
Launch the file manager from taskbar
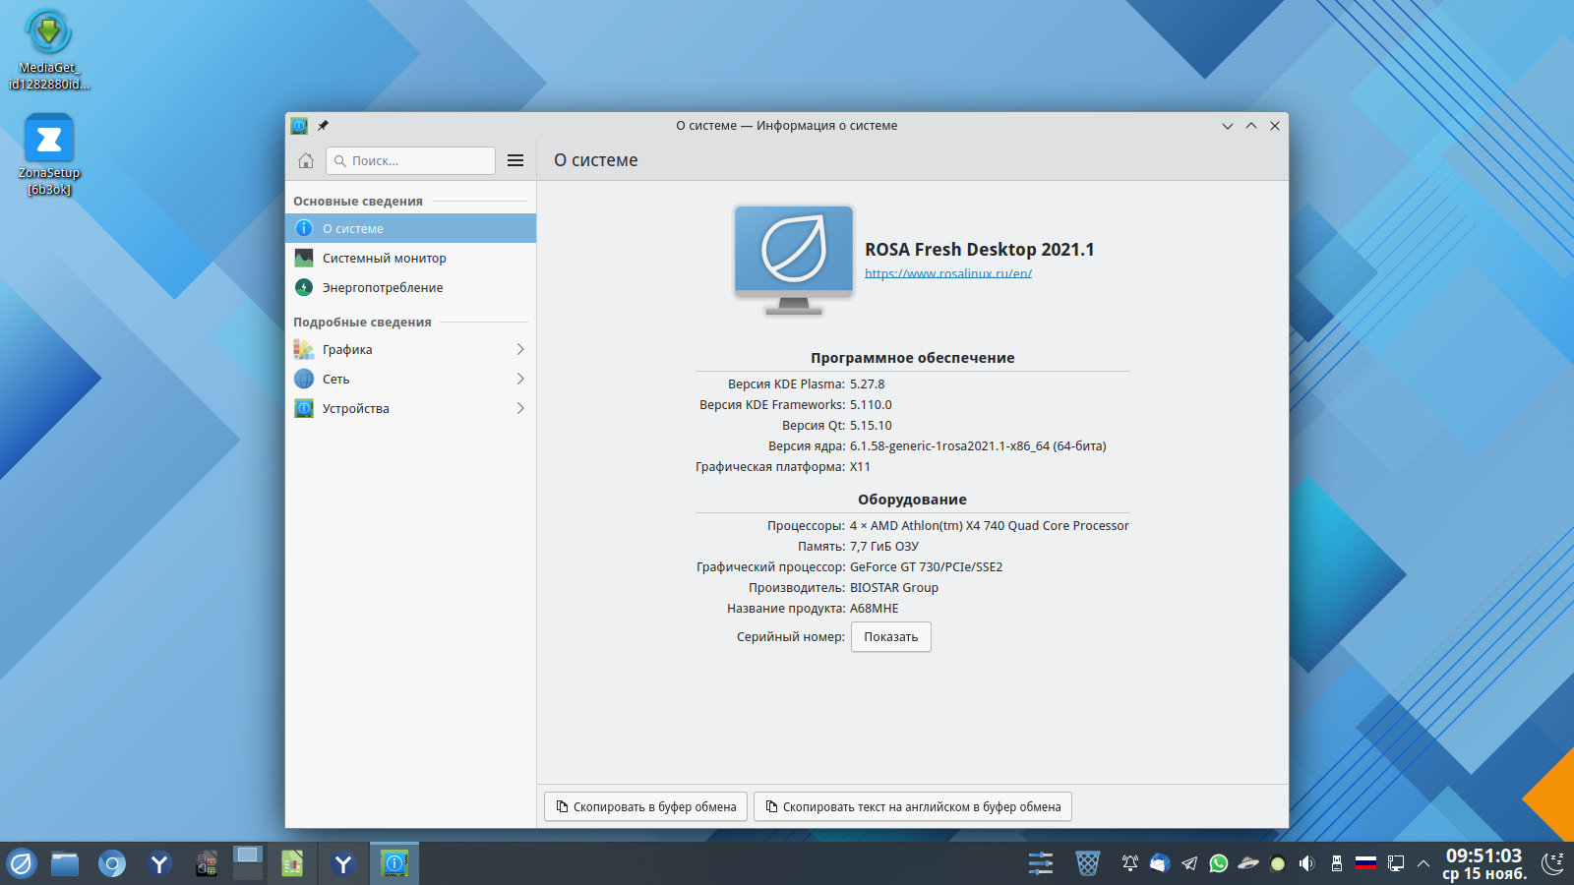tap(65, 863)
